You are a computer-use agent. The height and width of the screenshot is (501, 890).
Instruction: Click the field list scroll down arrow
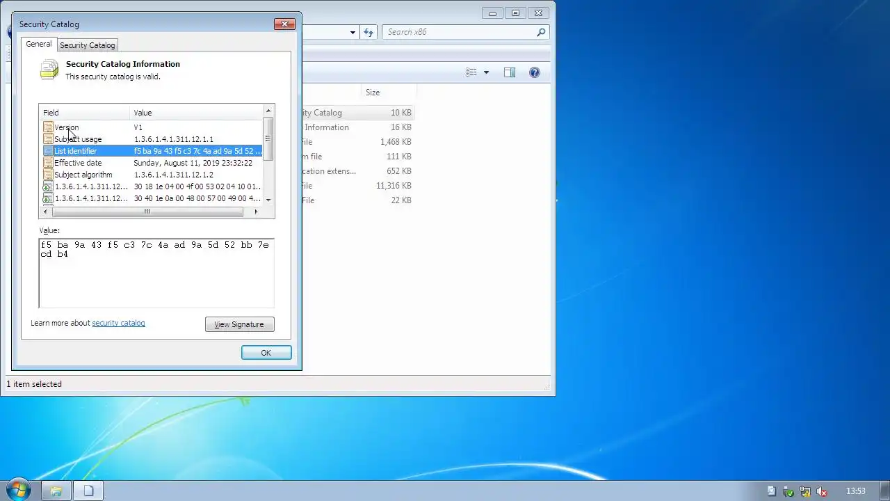click(268, 200)
